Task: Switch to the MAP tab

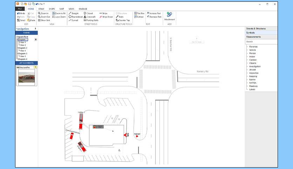Action: 62,9
